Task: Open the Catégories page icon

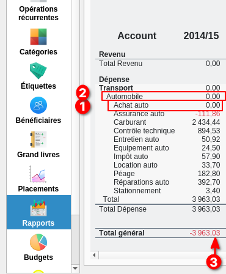Action: pyautogui.click(x=38, y=37)
